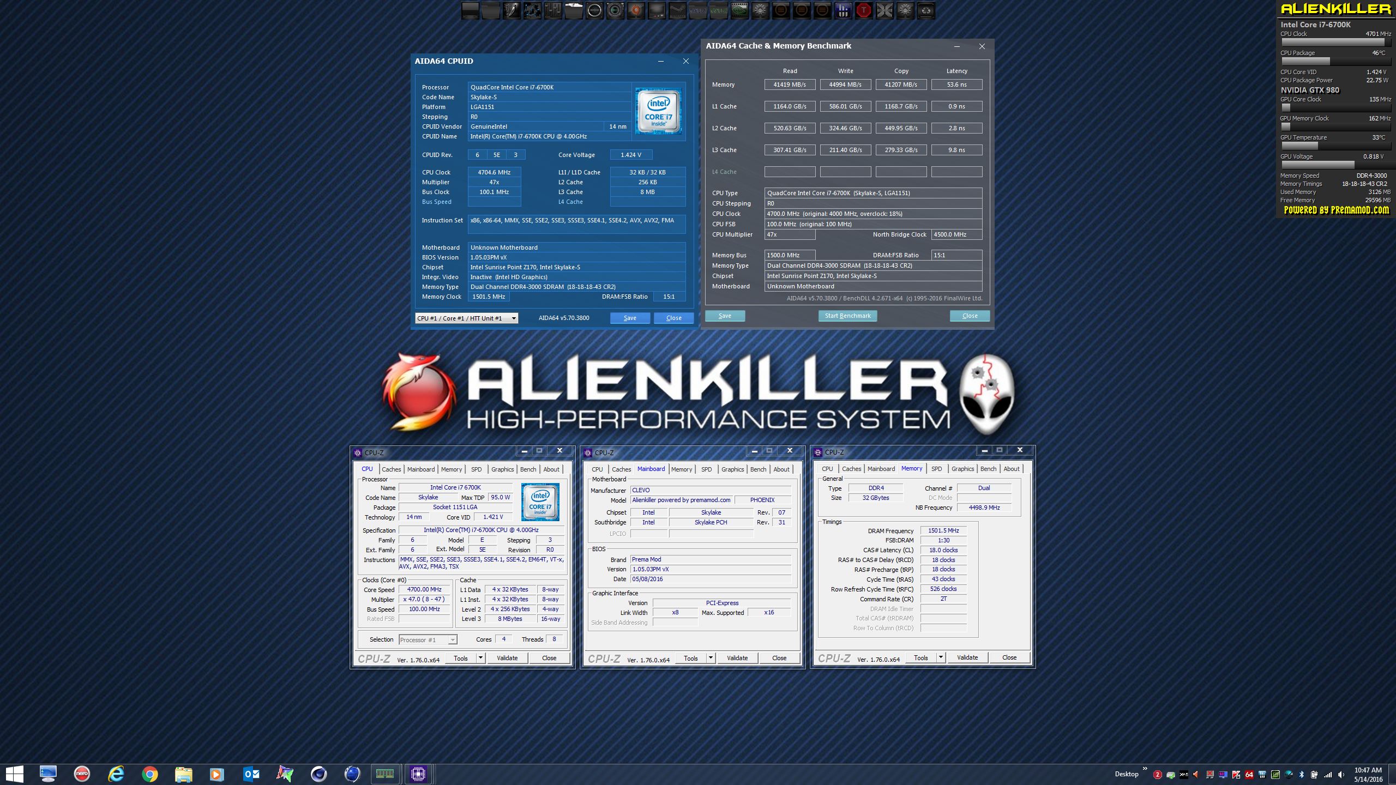
Task: Open the camera lens icon in top dock
Action: click(615, 11)
